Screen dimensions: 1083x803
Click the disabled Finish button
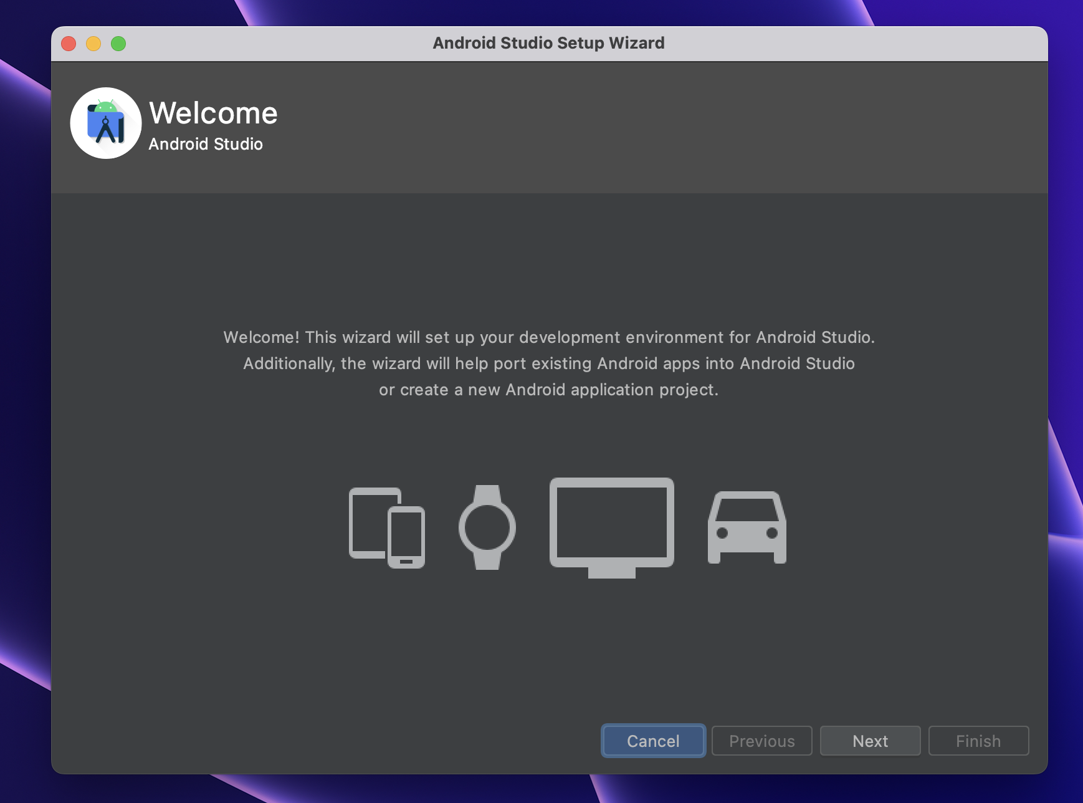click(x=978, y=741)
